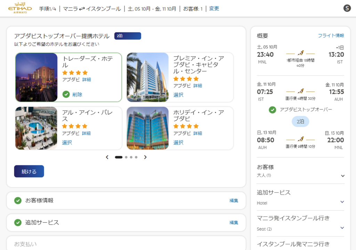
Task: Click 編集 on the お客様情報 row
Action: click(x=234, y=201)
